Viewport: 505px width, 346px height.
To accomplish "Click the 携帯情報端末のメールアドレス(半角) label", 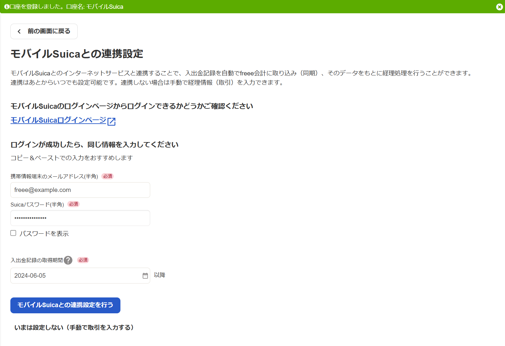I will (x=54, y=176).
